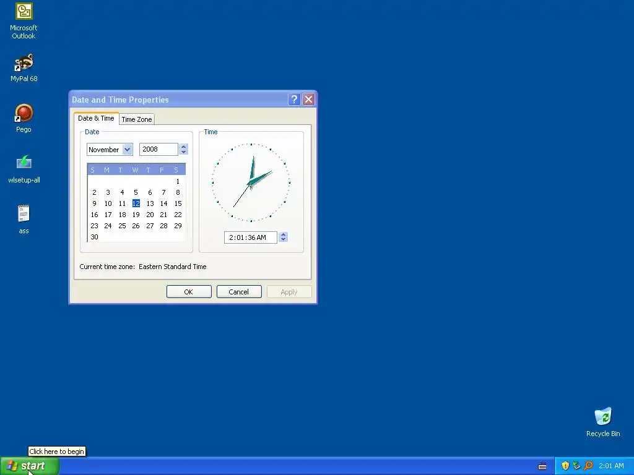Select the Date & Time tab
This screenshot has height=475, width=634.
96,118
